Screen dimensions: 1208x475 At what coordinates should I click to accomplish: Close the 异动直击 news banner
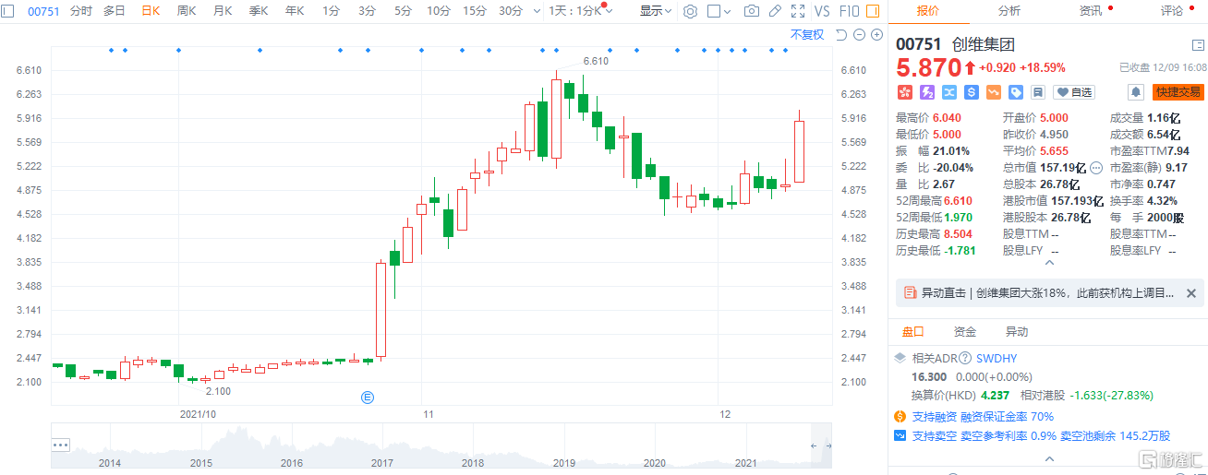(1191, 293)
